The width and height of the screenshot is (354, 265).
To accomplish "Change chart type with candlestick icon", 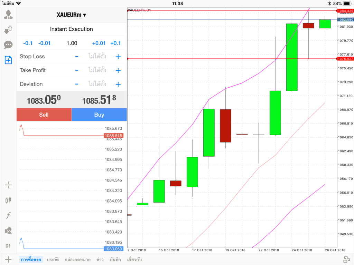I will (x=8, y=200).
